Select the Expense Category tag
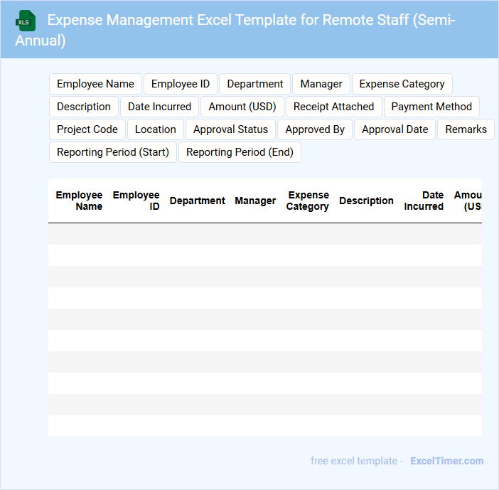 [402, 84]
